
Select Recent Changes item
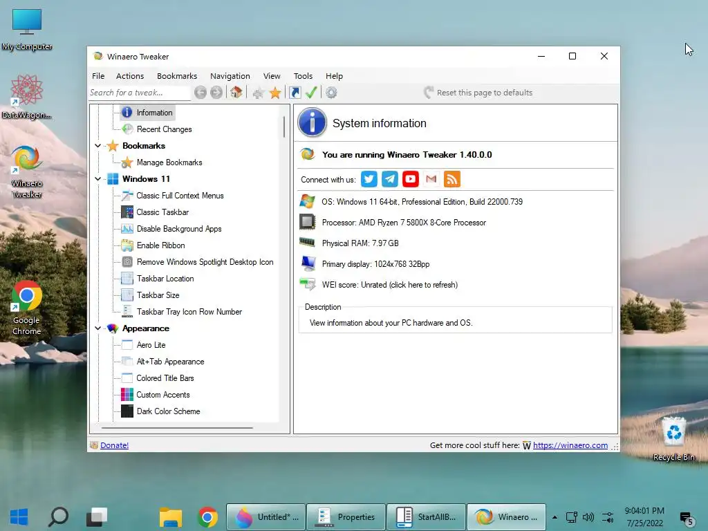click(x=164, y=129)
